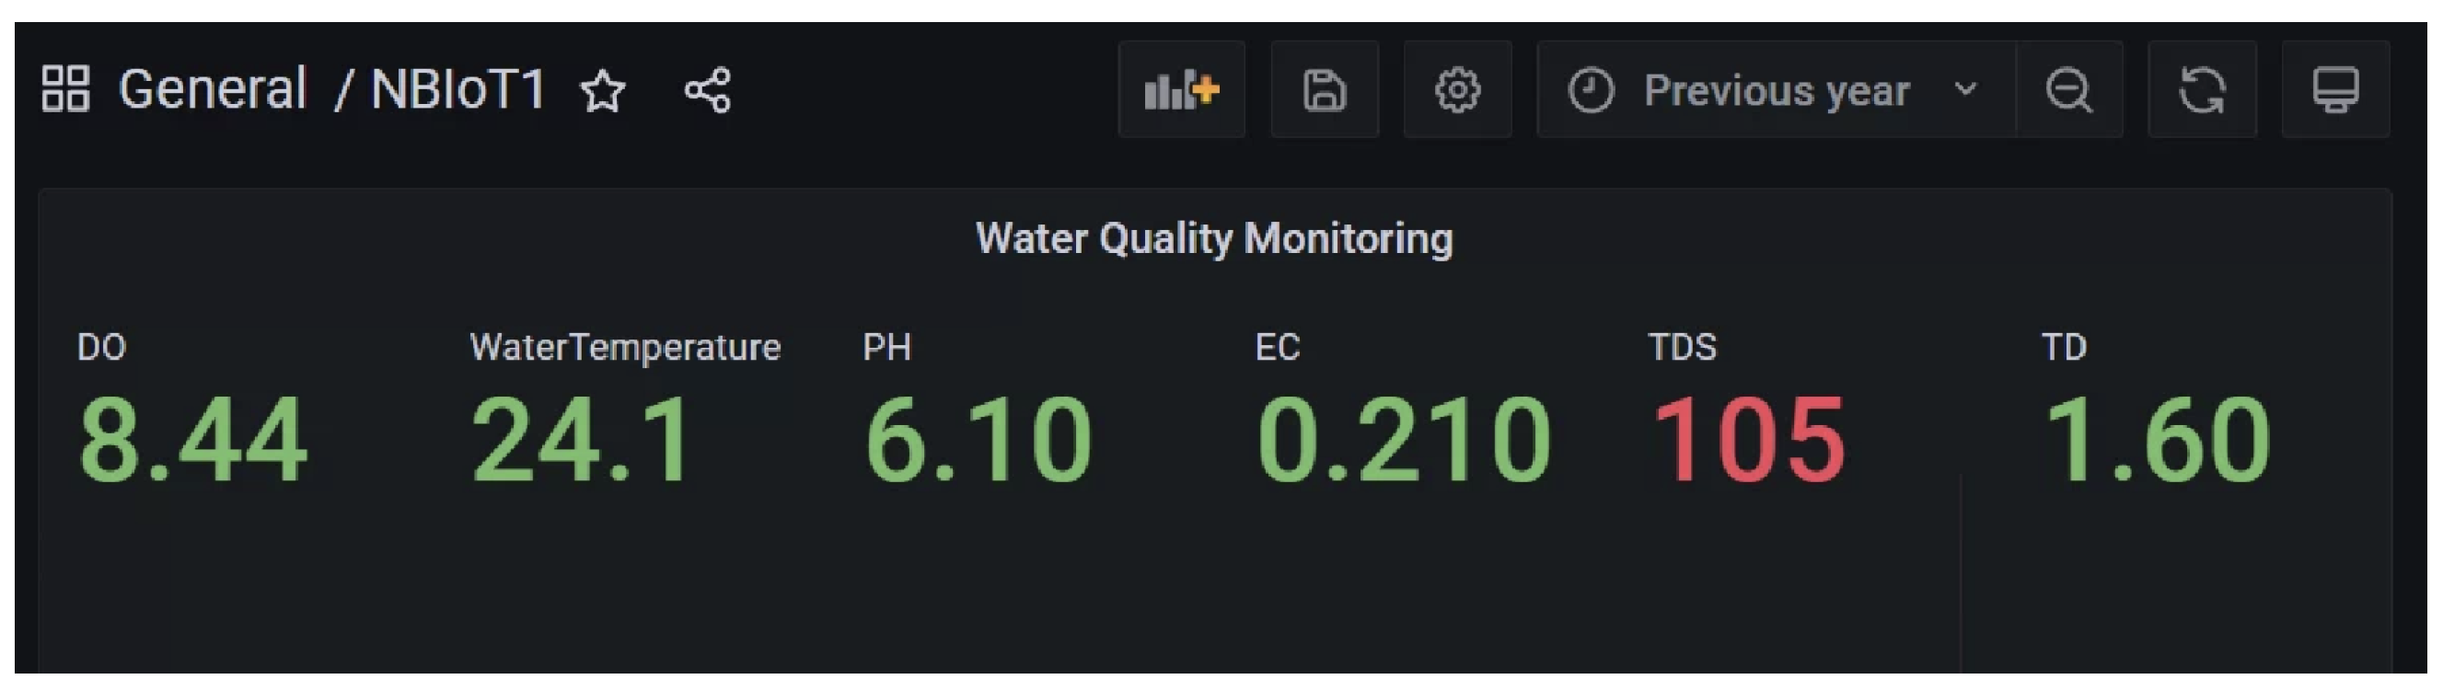Open the Previous year time picker
2443x691 pixels.
tap(1776, 91)
